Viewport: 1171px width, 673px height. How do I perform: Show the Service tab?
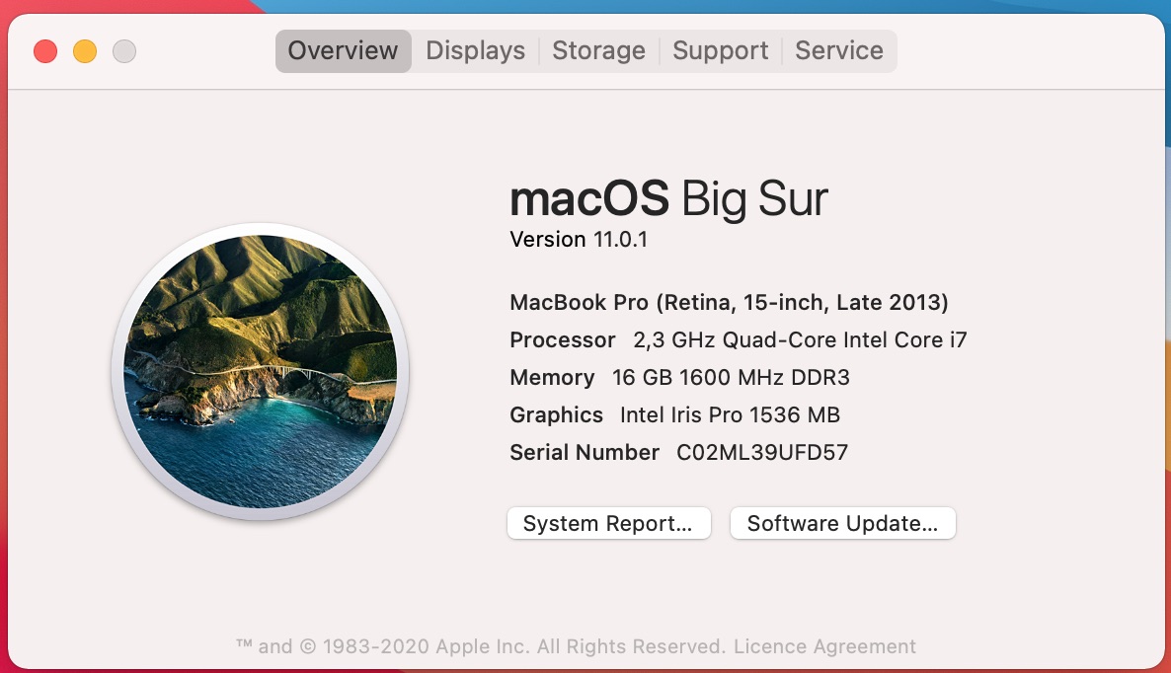click(x=838, y=51)
